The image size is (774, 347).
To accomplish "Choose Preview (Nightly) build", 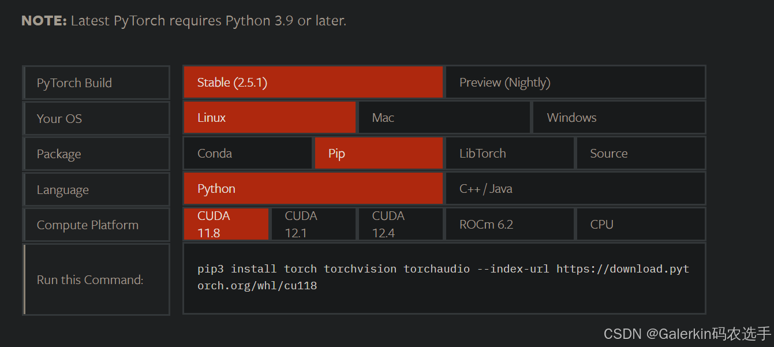I will (575, 82).
